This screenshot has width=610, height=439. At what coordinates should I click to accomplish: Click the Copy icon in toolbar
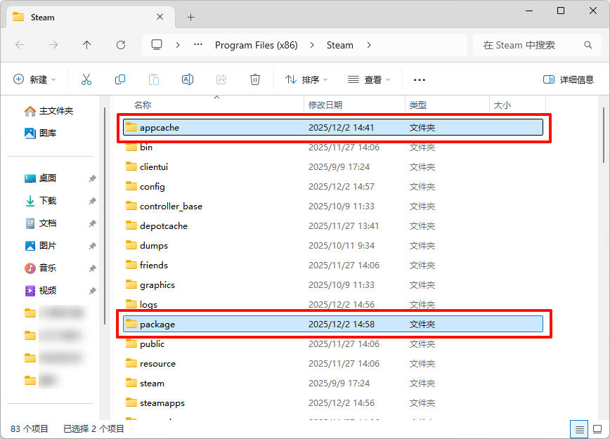(x=120, y=79)
